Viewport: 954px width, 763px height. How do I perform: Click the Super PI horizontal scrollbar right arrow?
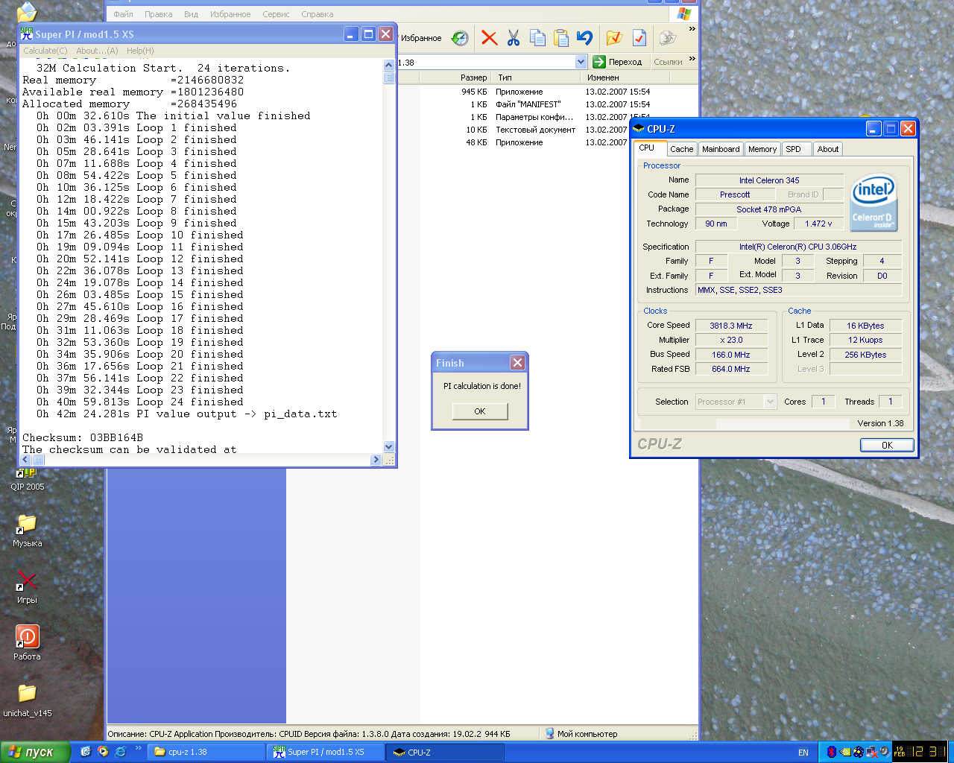tap(376, 460)
